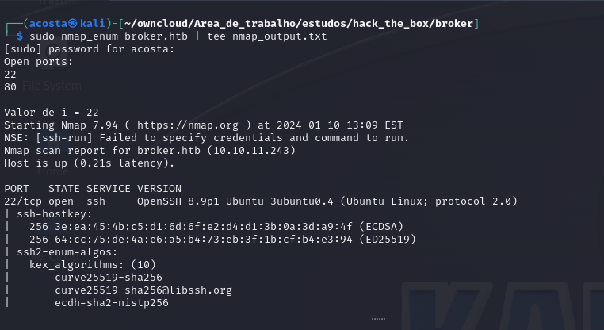Click the ecdh-sha2-nistp256 algorithm entry

[x=112, y=302]
